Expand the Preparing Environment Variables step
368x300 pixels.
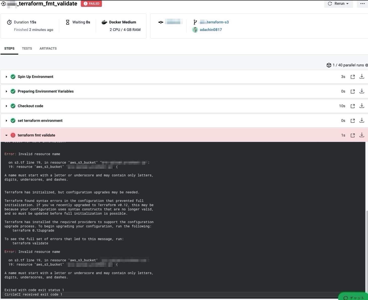coord(6,91)
